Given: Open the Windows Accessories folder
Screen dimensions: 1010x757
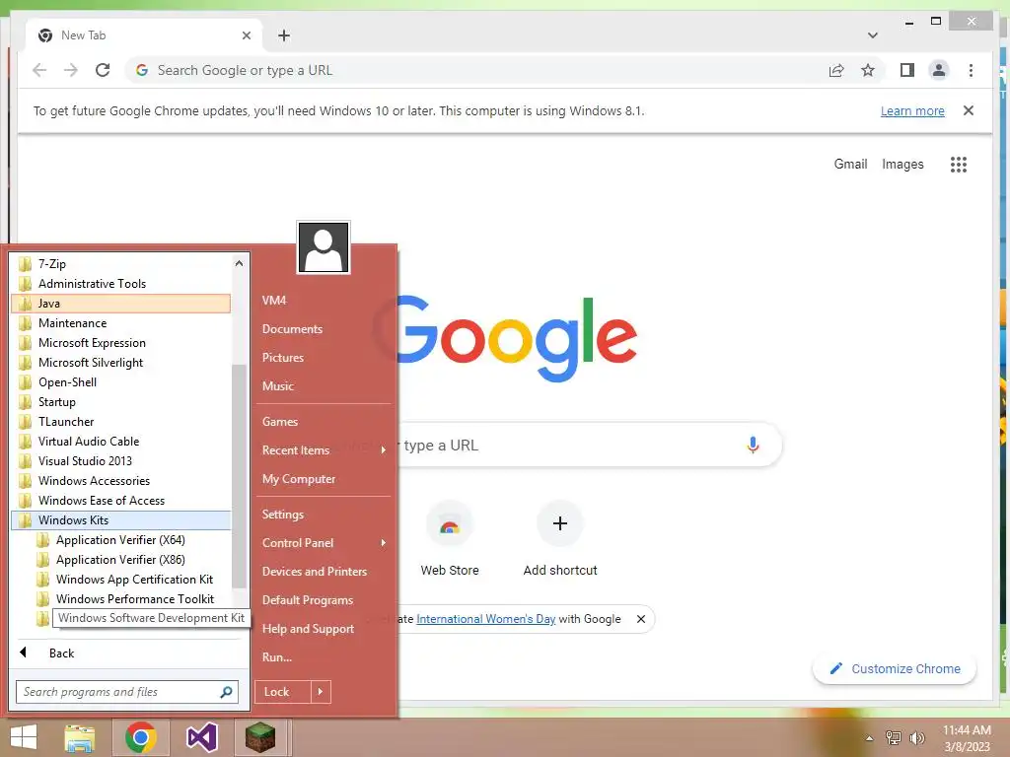Looking at the screenshot, I should tap(121, 481).
